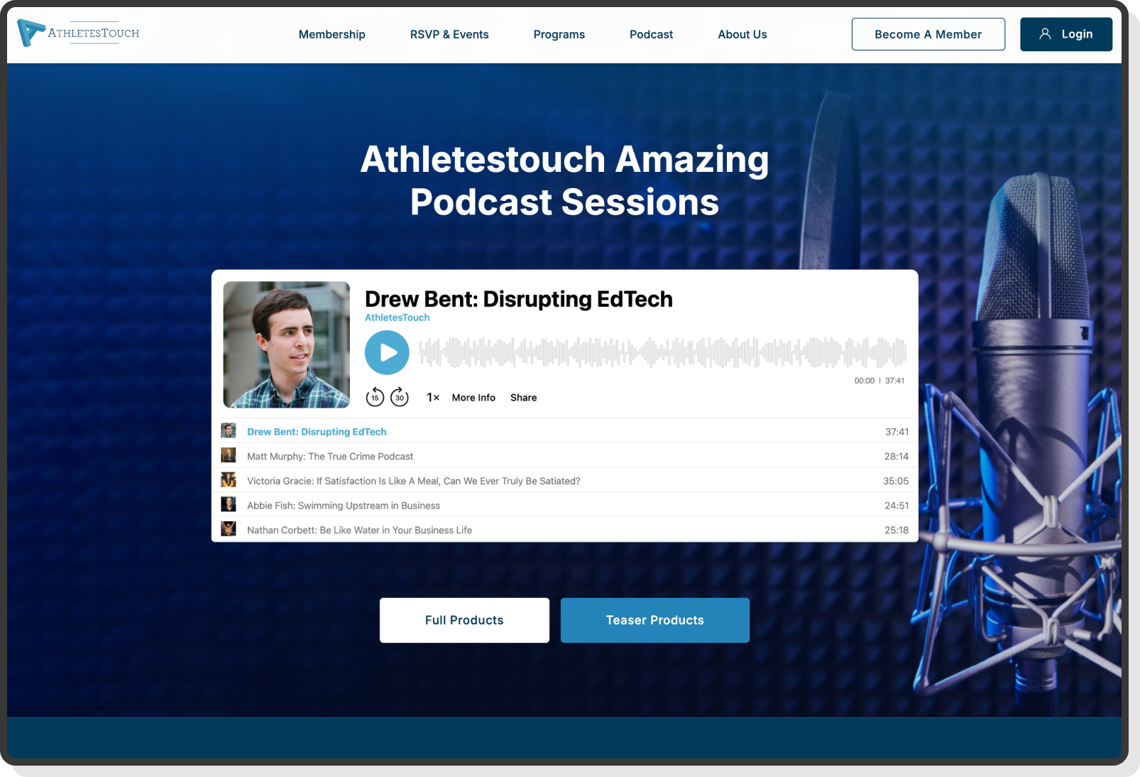Viewport: 1140px width, 777px height.
Task: Click Victoria Gracie's episode thumbnail
Action: [229, 479]
